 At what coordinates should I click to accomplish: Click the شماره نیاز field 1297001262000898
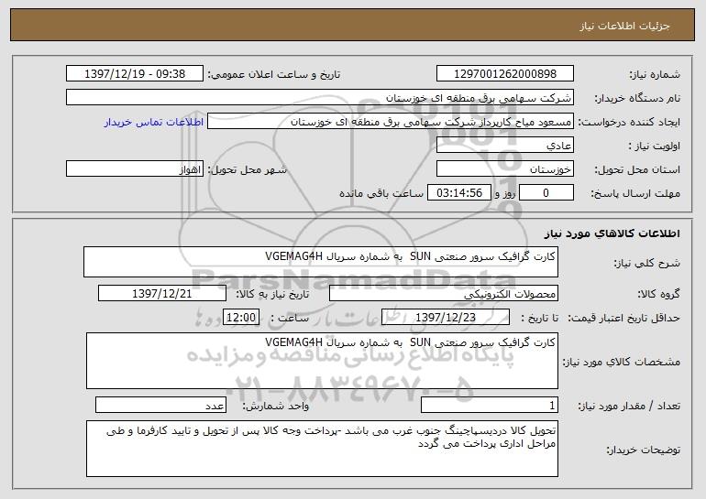pos(504,74)
